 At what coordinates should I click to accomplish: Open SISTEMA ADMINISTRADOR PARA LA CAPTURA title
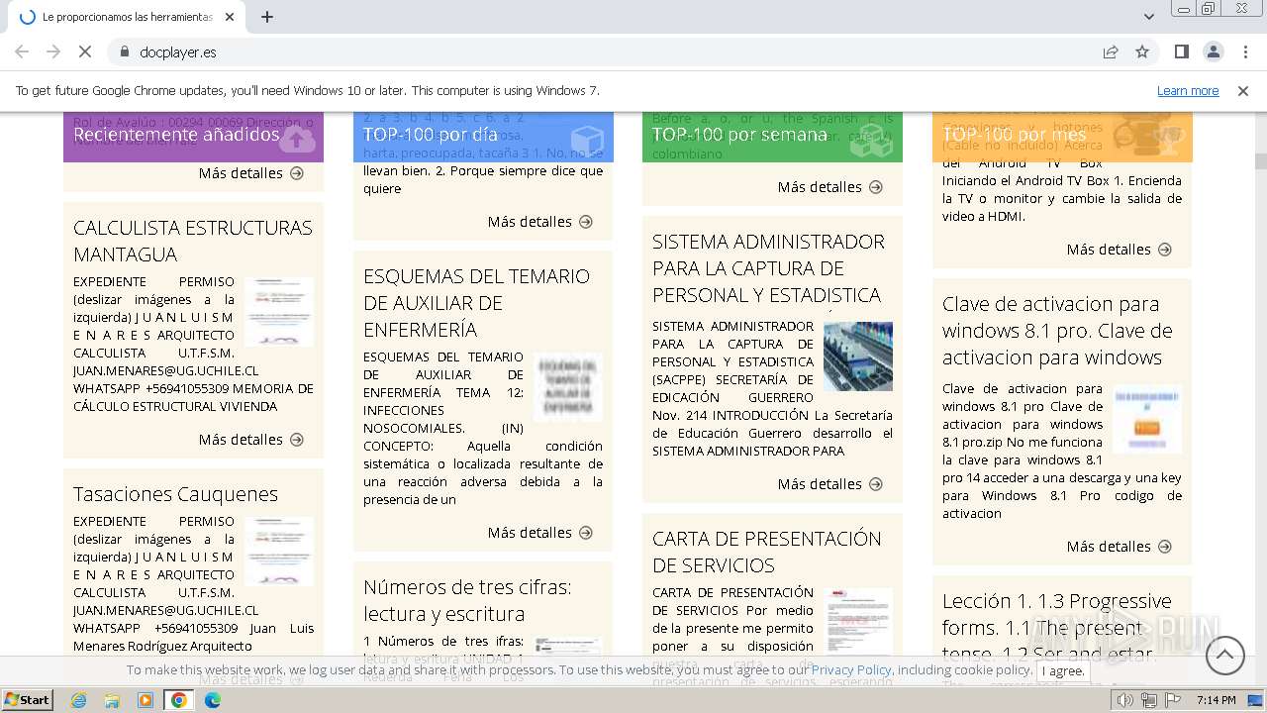pos(768,267)
